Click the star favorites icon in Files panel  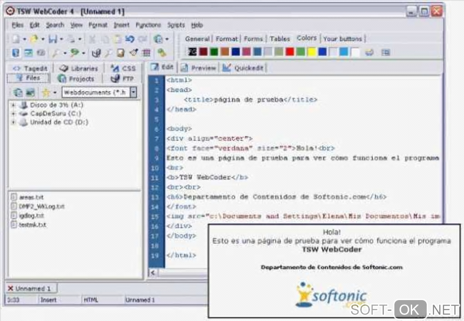click(46, 93)
